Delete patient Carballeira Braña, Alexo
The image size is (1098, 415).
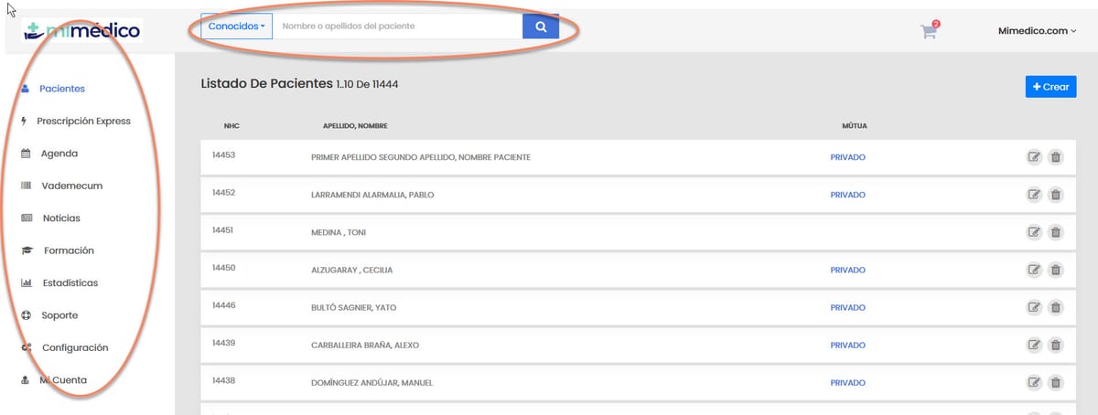[x=1055, y=345]
